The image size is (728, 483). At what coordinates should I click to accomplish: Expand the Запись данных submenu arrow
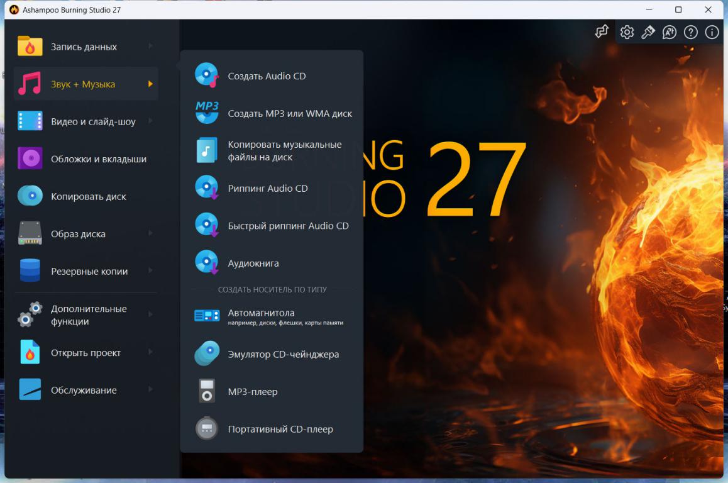[x=150, y=47]
